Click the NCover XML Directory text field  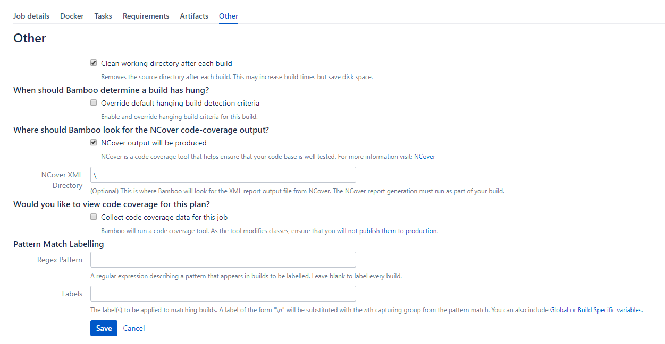point(223,175)
